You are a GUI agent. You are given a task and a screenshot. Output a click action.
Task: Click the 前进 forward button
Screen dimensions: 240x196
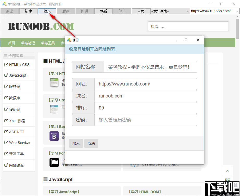click(85, 11)
